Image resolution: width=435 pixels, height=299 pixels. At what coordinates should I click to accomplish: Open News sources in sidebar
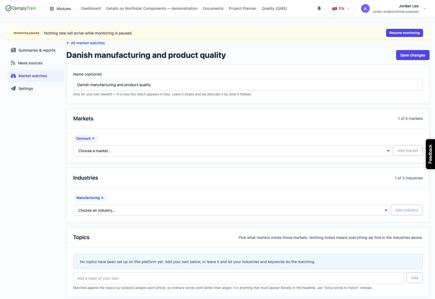36,63
